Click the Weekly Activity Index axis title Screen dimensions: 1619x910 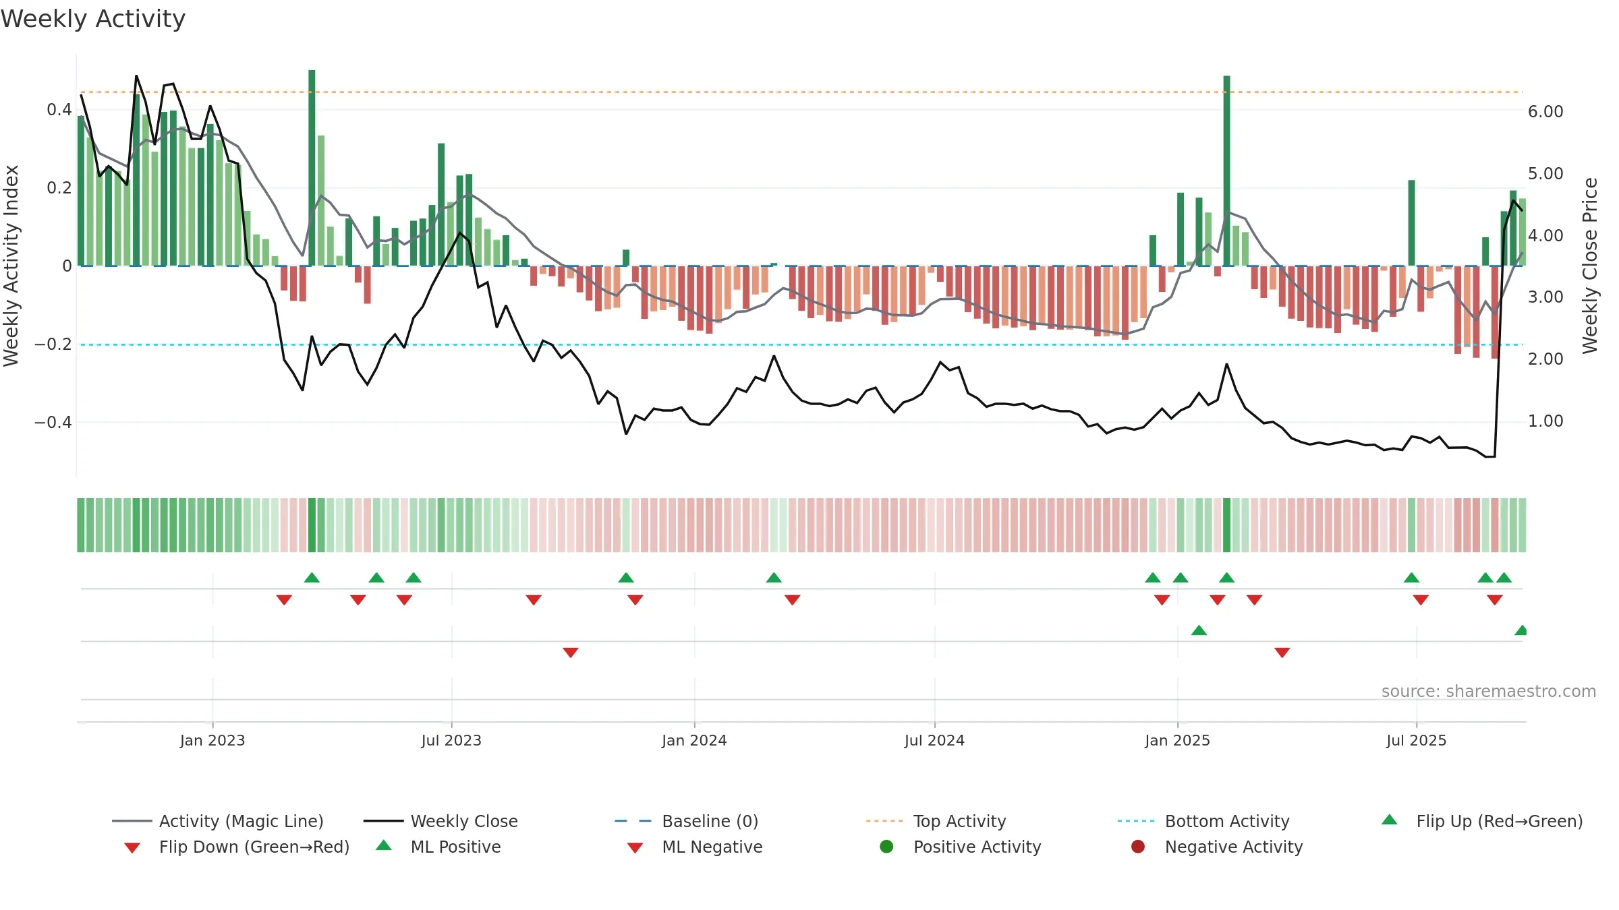tap(11, 266)
